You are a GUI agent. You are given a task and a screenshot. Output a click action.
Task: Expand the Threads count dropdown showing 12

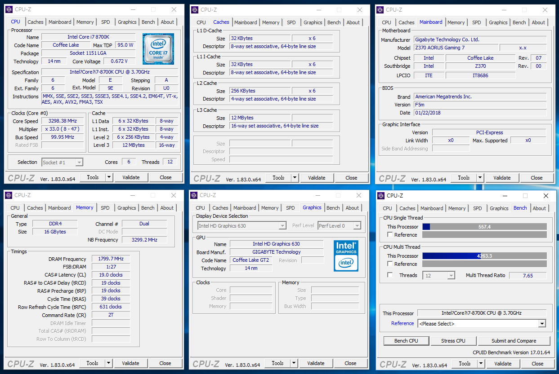(x=438, y=275)
